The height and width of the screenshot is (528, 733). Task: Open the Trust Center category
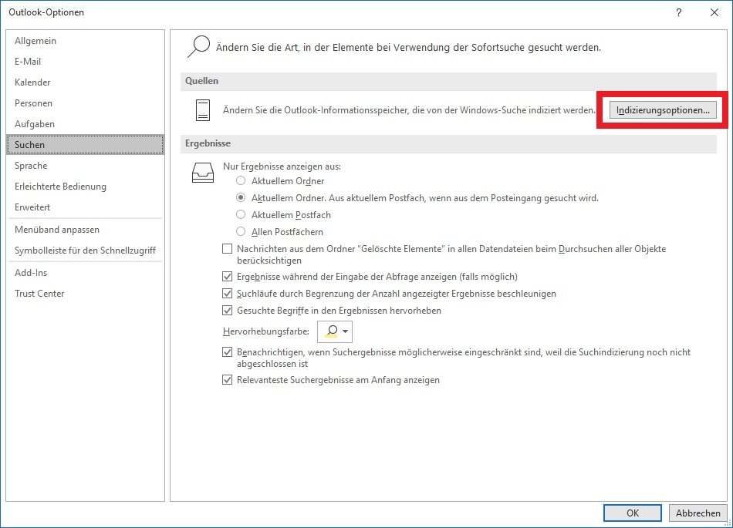point(85,294)
